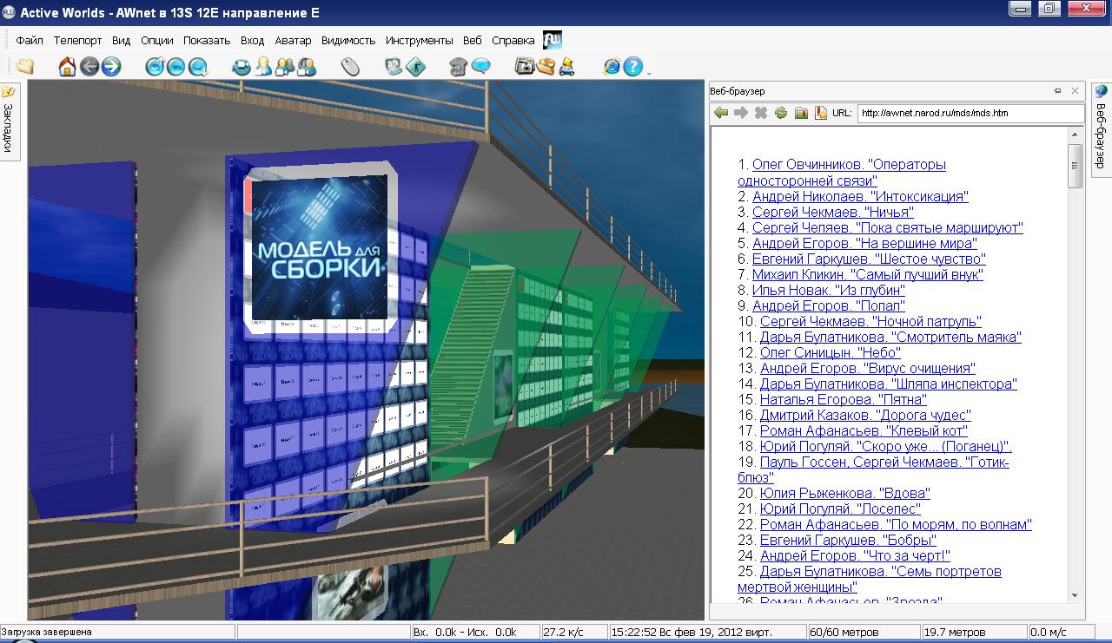Click the grey avatar hat icon
The height and width of the screenshot is (643, 1112).
pyautogui.click(x=459, y=67)
